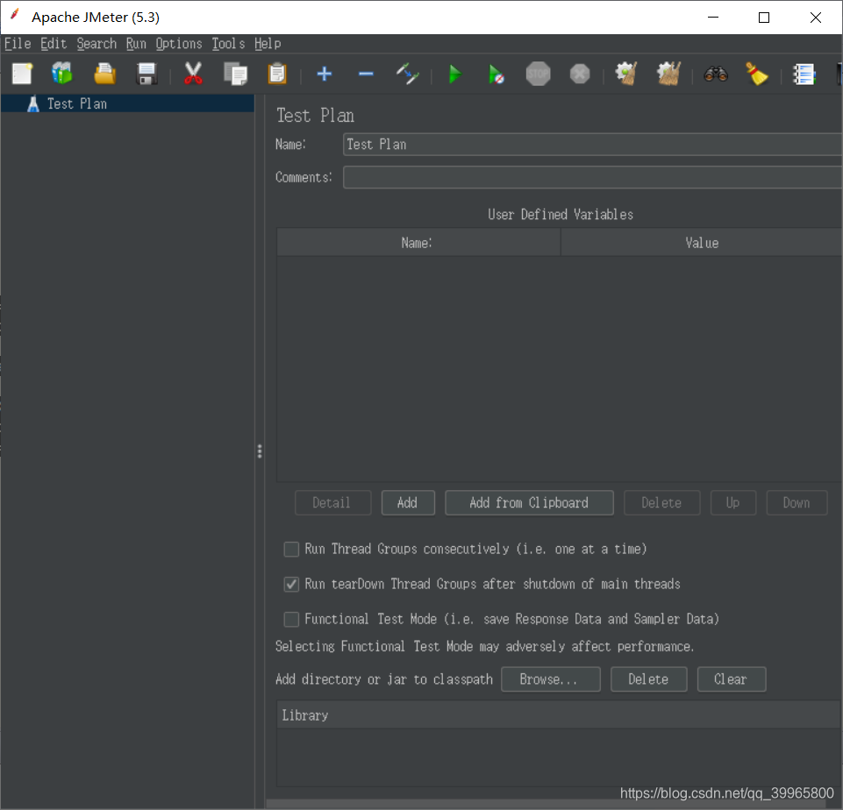This screenshot has height=810, width=843.
Task: Click Add from Clipboard button
Action: click(529, 503)
